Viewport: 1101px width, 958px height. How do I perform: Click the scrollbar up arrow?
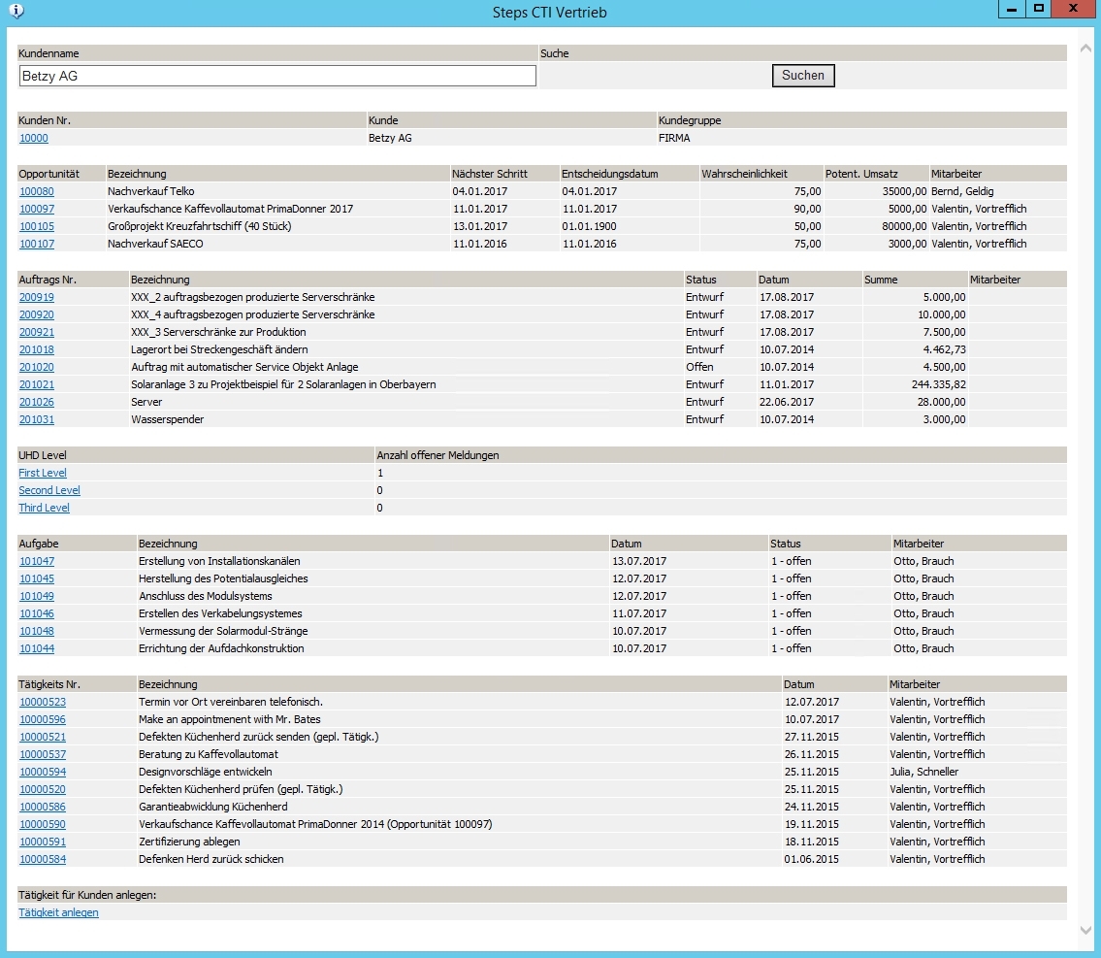point(1085,49)
